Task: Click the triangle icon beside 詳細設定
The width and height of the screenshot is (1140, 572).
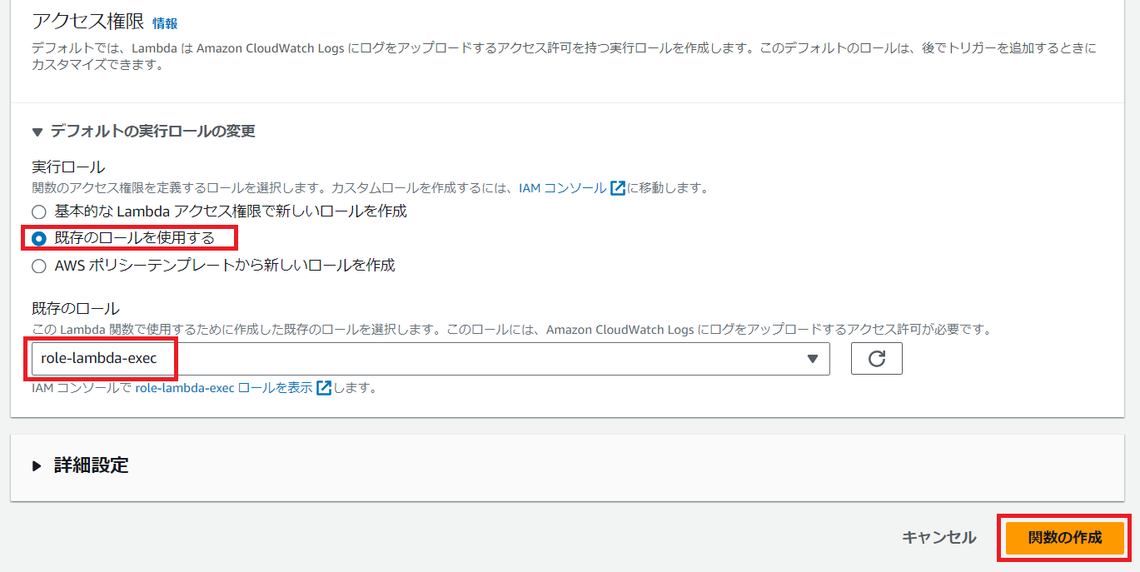Action: click(x=37, y=465)
